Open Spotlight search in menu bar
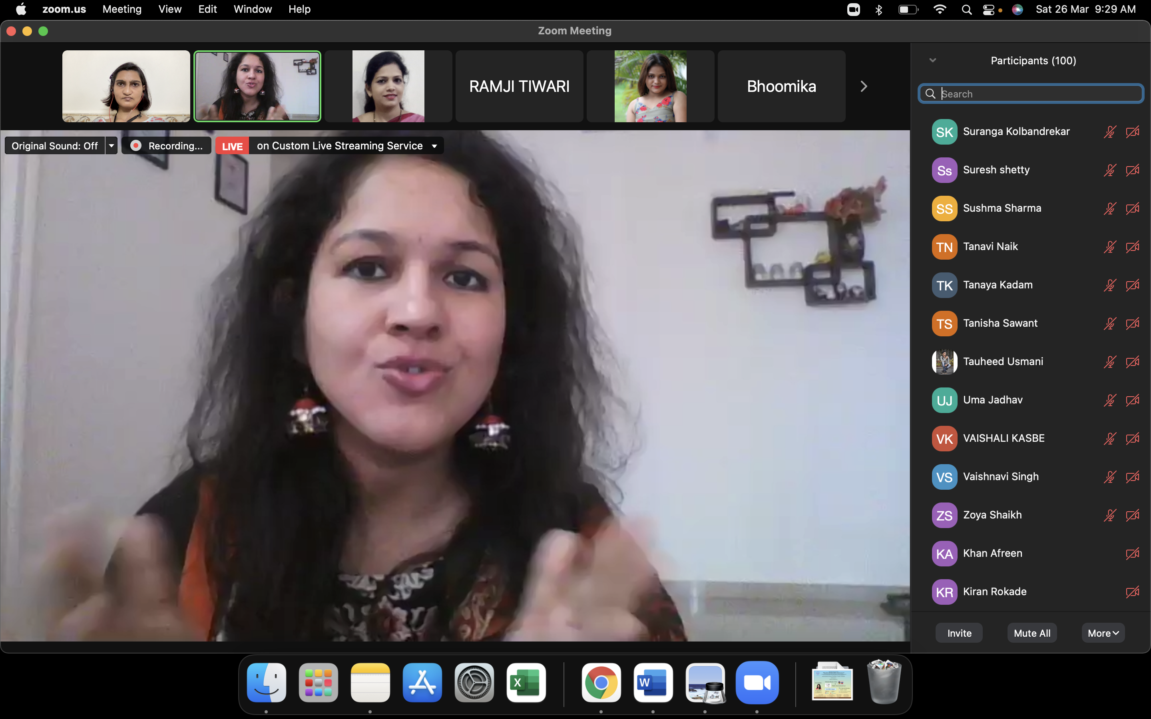This screenshot has height=719, width=1151. (x=966, y=10)
